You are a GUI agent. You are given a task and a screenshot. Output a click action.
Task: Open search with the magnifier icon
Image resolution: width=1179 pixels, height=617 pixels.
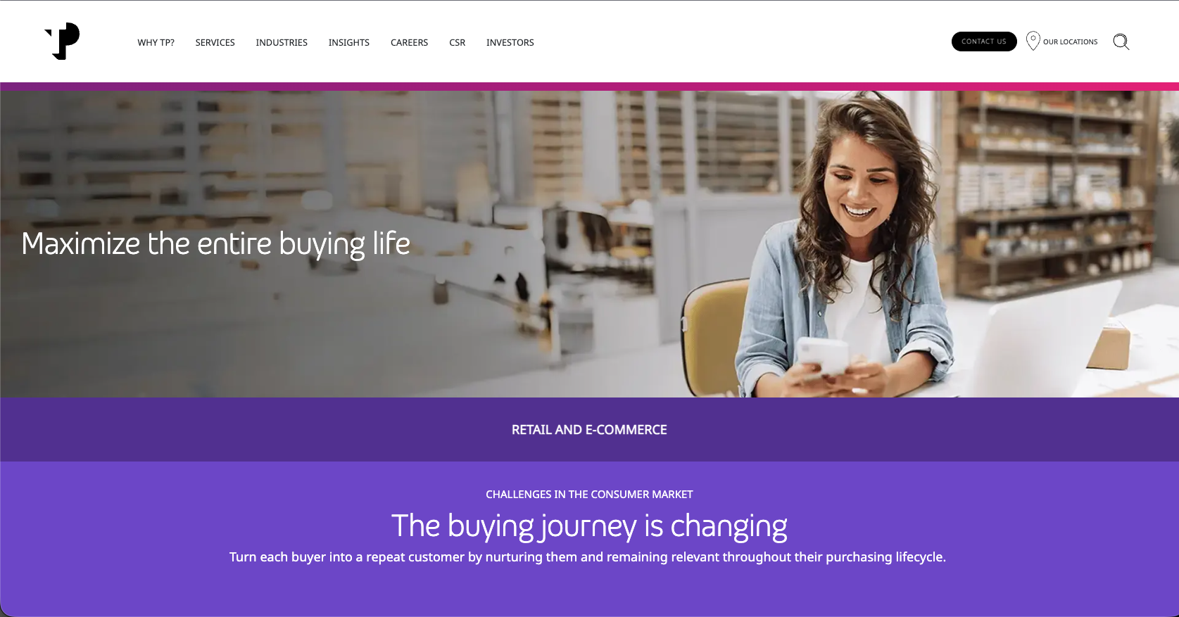pos(1121,42)
